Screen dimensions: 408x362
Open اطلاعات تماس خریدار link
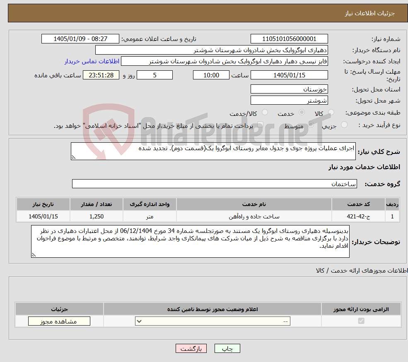(92, 61)
